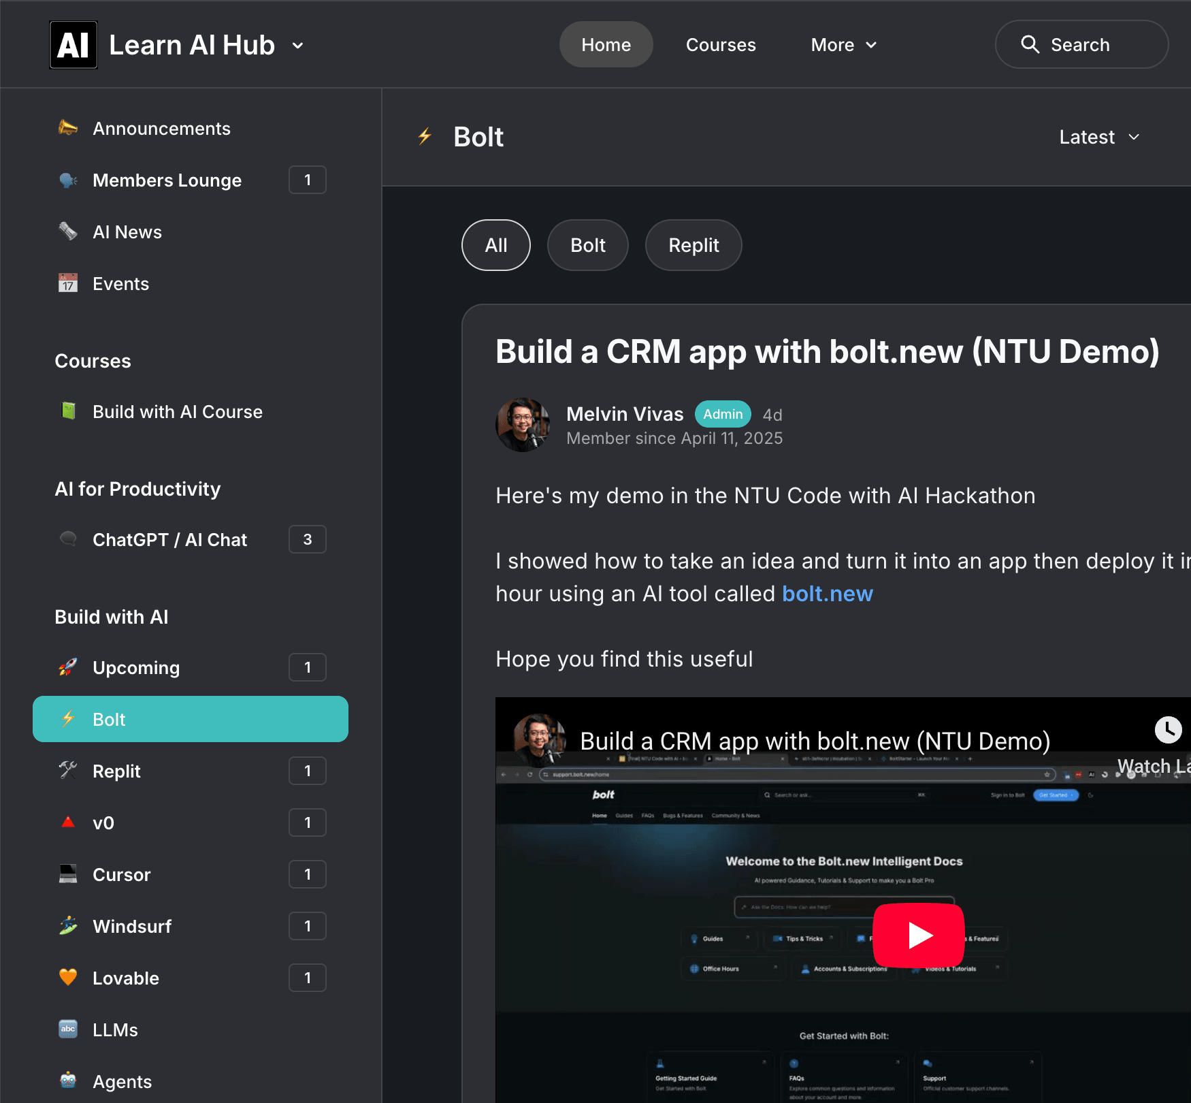
Task: Go to Events in sidebar
Action: [x=191, y=283]
